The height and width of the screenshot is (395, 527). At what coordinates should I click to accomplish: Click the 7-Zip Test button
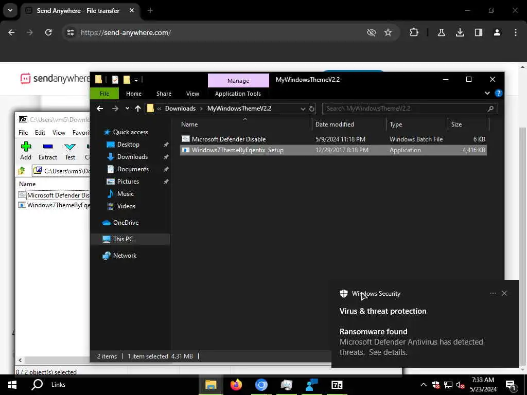[x=70, y=151]
